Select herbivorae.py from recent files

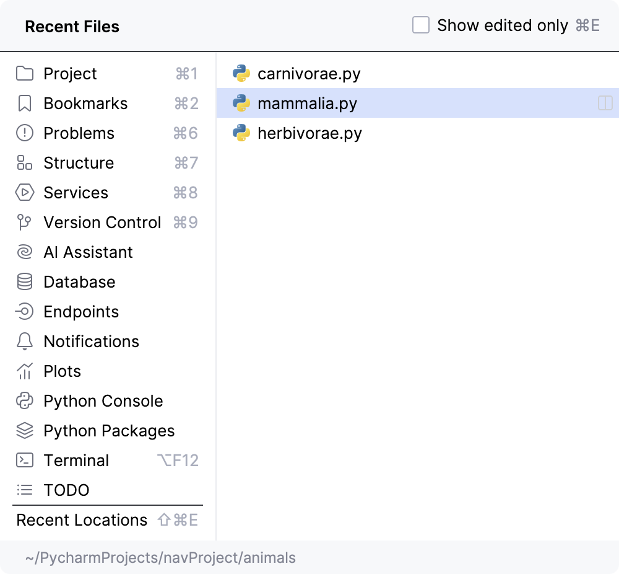309,133
